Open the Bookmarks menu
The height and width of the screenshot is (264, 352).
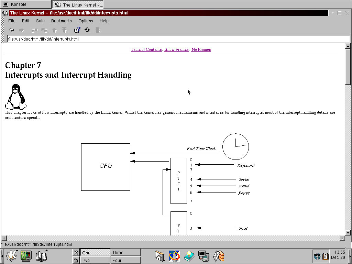(61, 21)
